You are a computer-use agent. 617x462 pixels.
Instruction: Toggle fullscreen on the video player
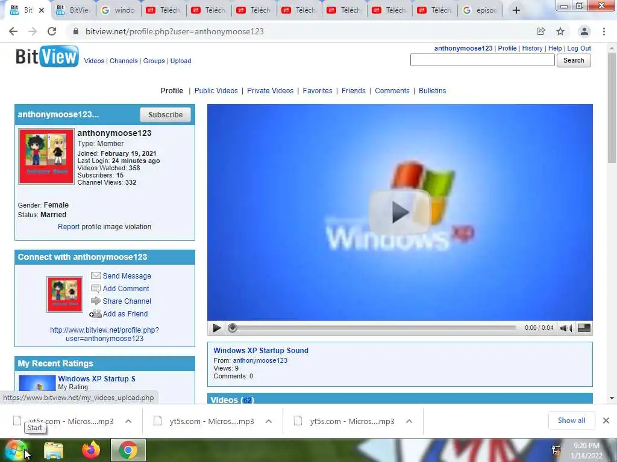(584, 328)
